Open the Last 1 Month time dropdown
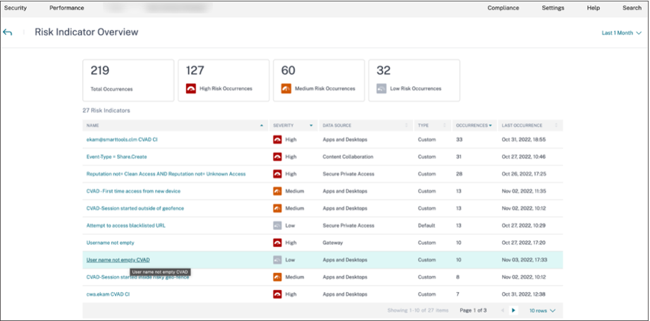The width and height of the screenshot is (650, 321). tap(621, 33)
